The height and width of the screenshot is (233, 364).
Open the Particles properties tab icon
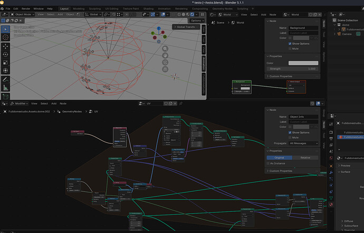pyautogui.click(x=331, y=179)
